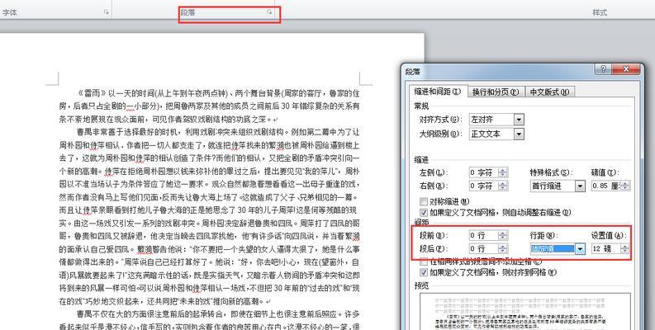Click the 右侧 indent field showing 0 字符
655x330 pixels.
pyautogui.click(x=484, y=186)
